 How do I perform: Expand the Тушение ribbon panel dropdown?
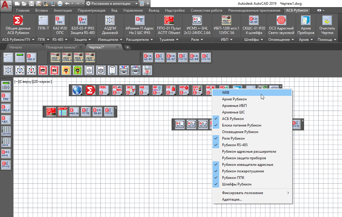tap(169, 40)
